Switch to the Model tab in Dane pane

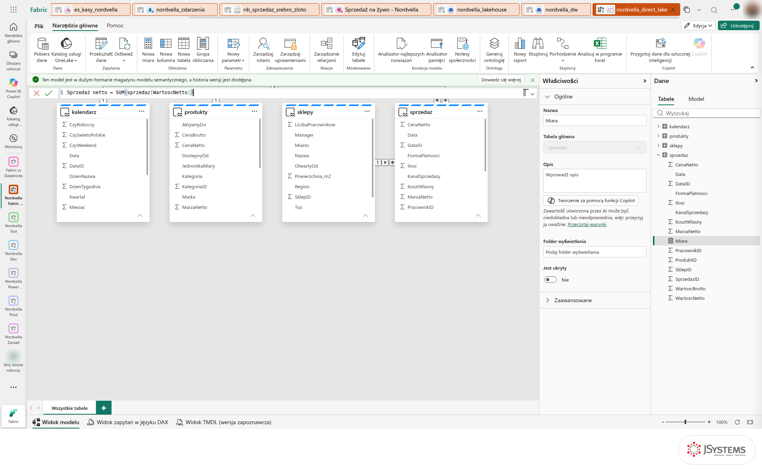click(x=696, y=99)
